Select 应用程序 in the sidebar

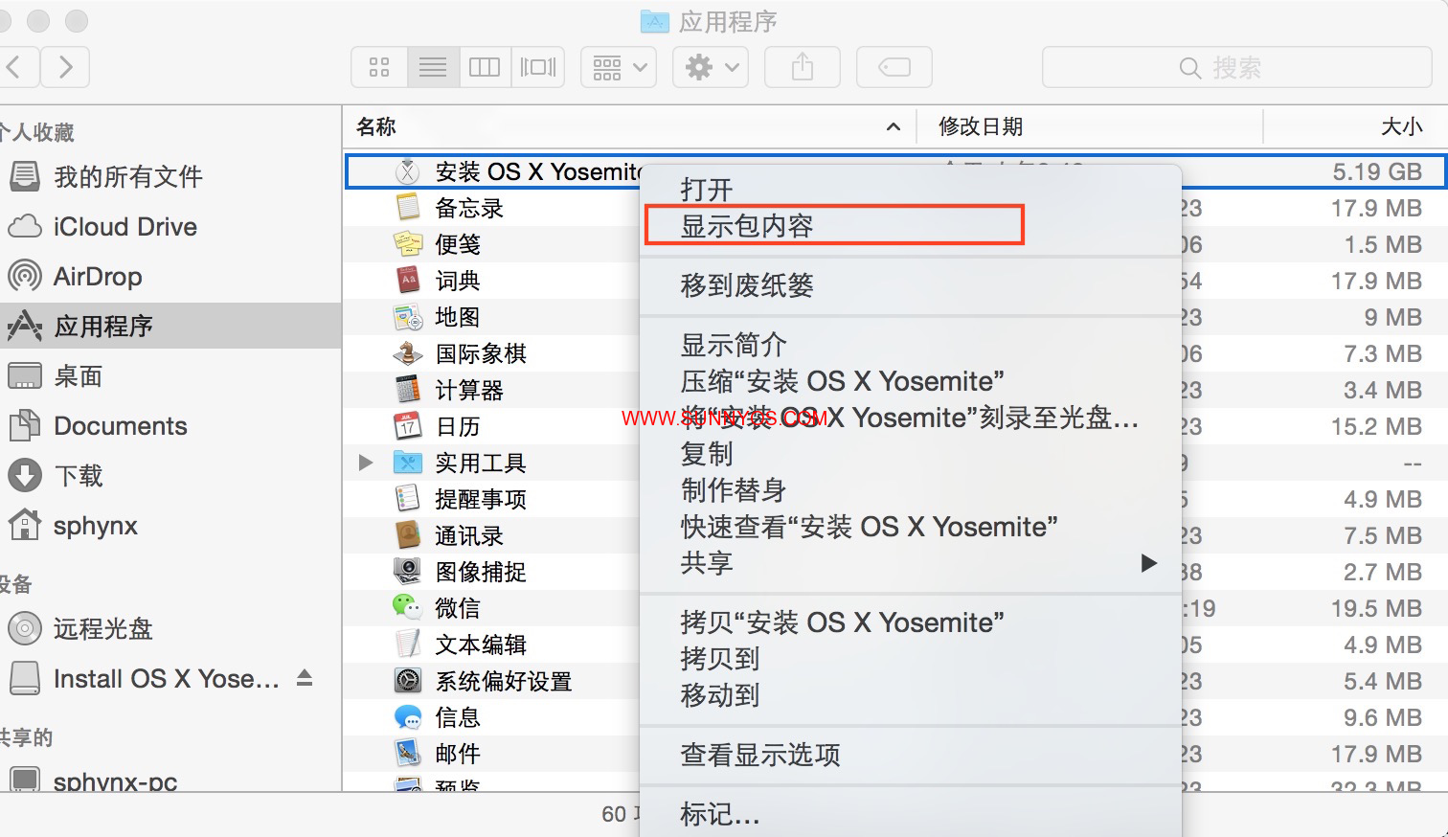coord(170,327)
